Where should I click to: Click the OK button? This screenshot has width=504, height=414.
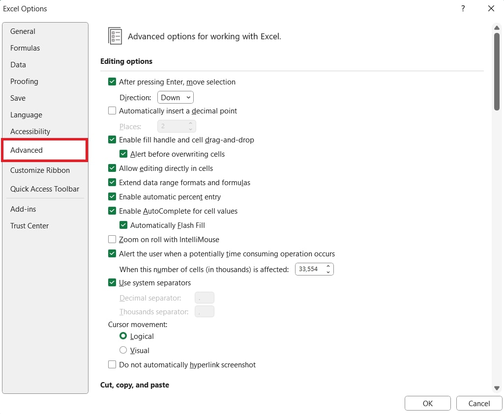[x=427, y=403]
